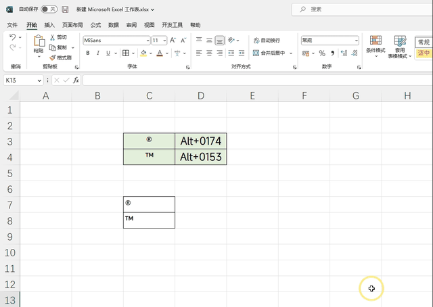
Task: Increase font size with larger A
Action: click(173, 41)
